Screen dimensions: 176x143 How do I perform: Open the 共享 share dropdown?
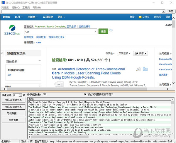click(141, 53)
